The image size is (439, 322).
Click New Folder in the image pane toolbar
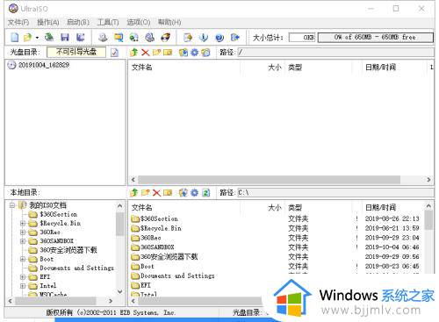pos(156,53)
